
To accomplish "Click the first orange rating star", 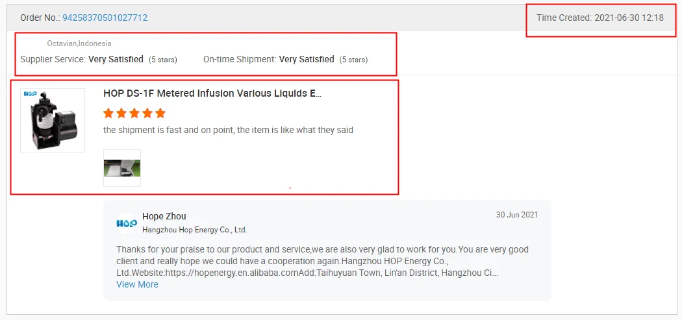I will pyautogui.click(x=108, y=113).
